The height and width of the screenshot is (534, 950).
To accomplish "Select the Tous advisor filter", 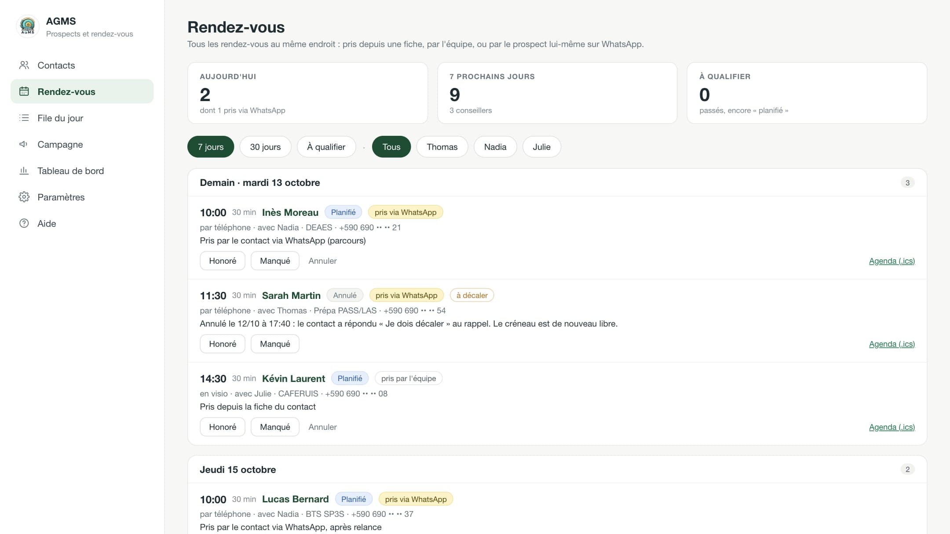I will pos(391,147).
